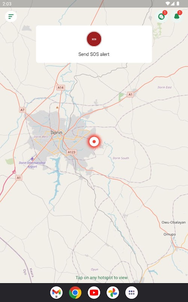
Task: Tap the Omupo town label
Action: (170, 234)
